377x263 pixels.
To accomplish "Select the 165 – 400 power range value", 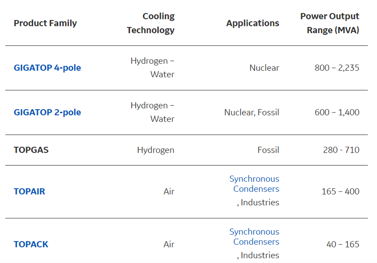I will [340, 191].
